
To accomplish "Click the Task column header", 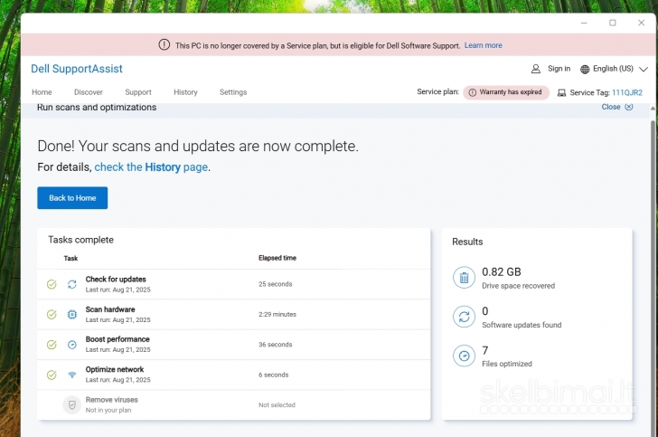I will (x=70, y=259).
